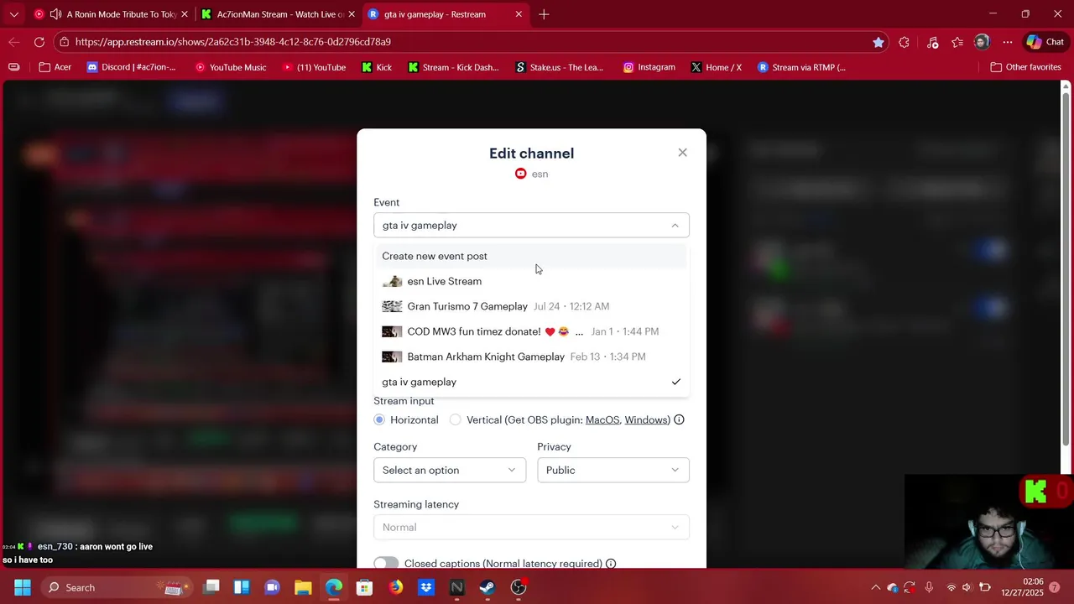This screenshot has width=1074, height=604.
Task: Select Gran Turismo 7 Gameplay event
Action: tap(531, 306)
